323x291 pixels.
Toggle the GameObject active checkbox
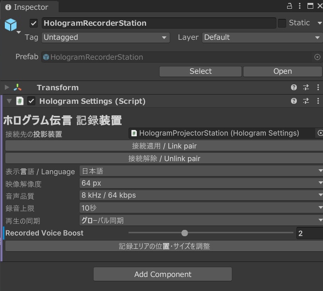click(33, 23)
